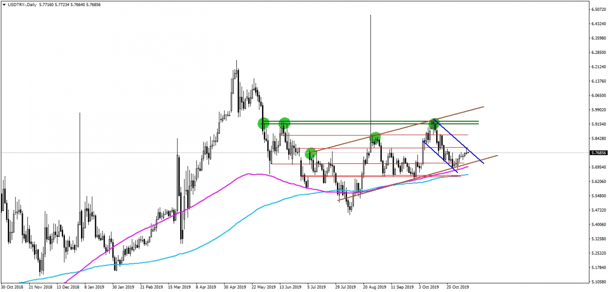Click the small triangle beside USDTRY title
The width and height of the screenshot is (609, 292).
point(4,4)
